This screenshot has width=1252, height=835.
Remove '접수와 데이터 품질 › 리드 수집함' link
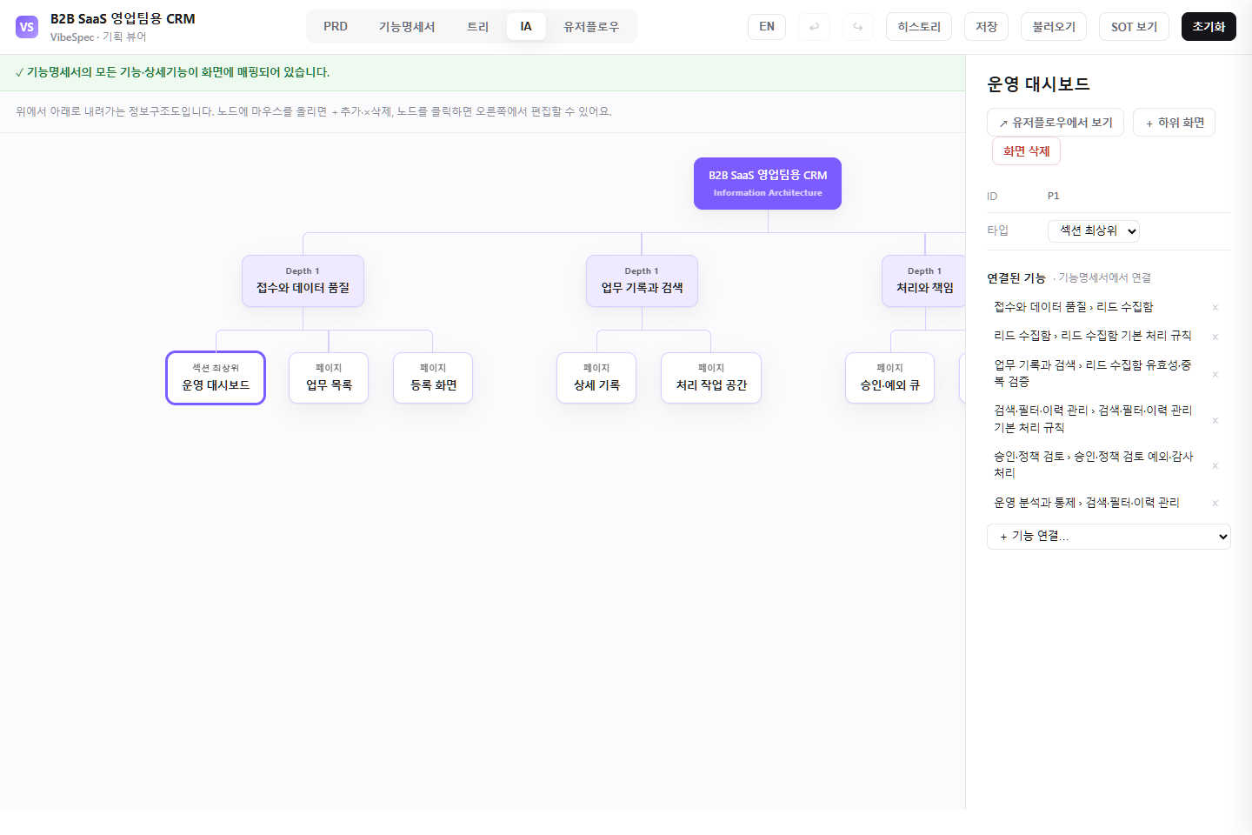coord(1215,308)
